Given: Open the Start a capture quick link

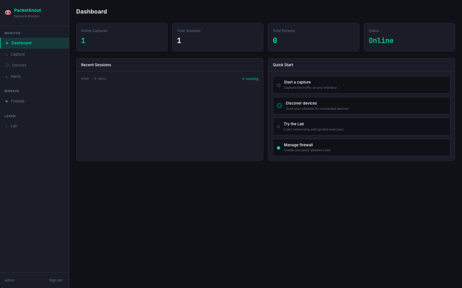Looking at the screenshot, I should pos(361,85).
